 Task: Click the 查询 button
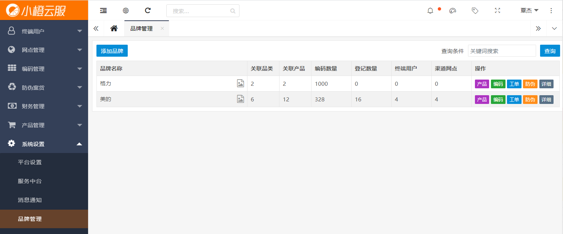pyautogui.click(x=550, y=51)
